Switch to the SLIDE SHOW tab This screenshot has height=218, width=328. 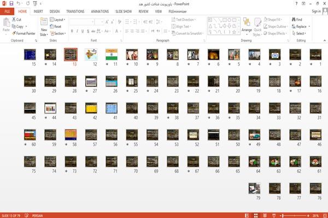124,11
